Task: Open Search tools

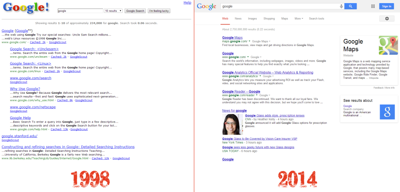Action: [316, 19]
